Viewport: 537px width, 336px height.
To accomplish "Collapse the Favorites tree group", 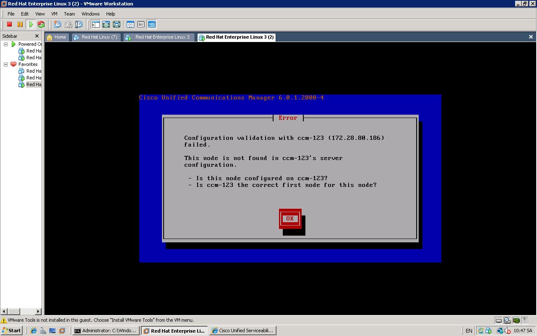I will (6, 64).
